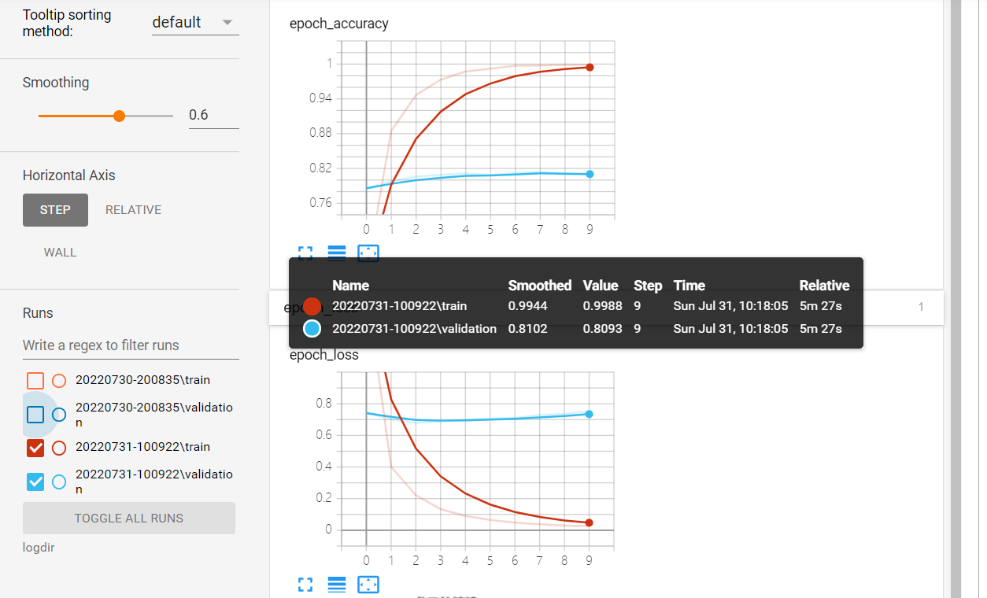Viewport: 987px width, 598px height.
Task: Click the regex filter runs field
Action: [129, 345]
